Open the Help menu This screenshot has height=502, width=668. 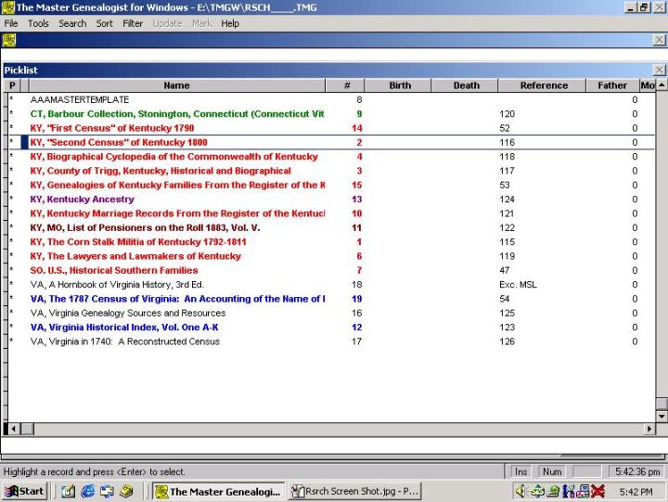click(230, 23)
